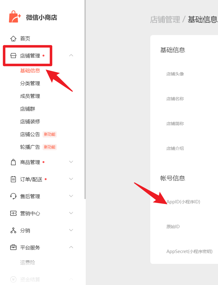Collapse the 店铺管理 section chevron
The height and width of the screenshot is (285, 218).
click(x=71, y=55)
